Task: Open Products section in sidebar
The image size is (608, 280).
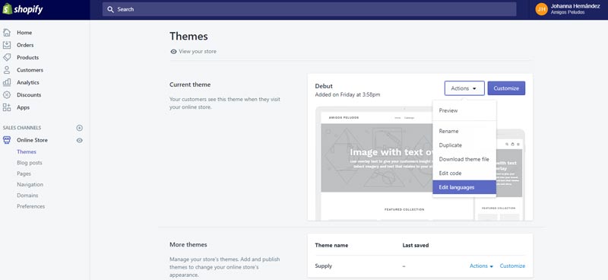Action: click(27, 58)
